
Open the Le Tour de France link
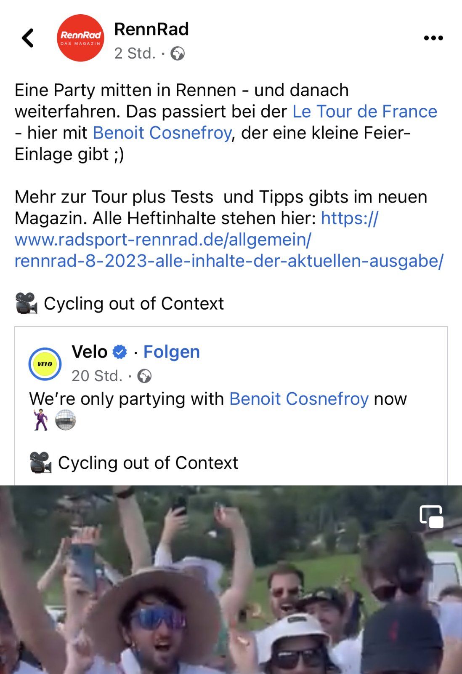(x=365, y=112)
